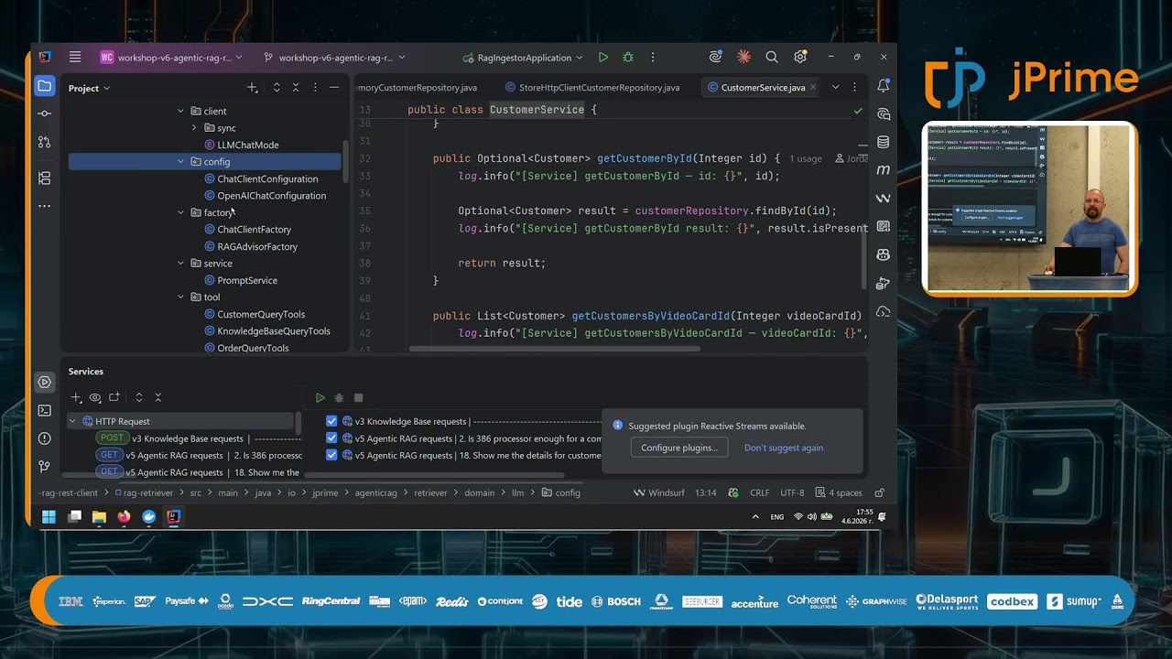1172x659 pixels.
Task: Show more tool windows ellipsis
Action: (x=44, y=206)
